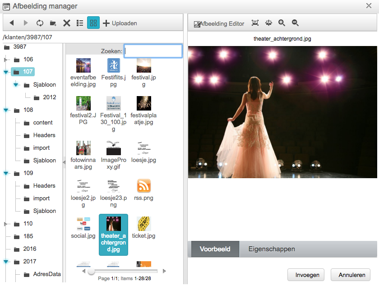
Task: Select the ImageProxy.gif file
Action: coord(113,156)
